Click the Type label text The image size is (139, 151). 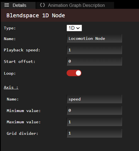point(10,28)
